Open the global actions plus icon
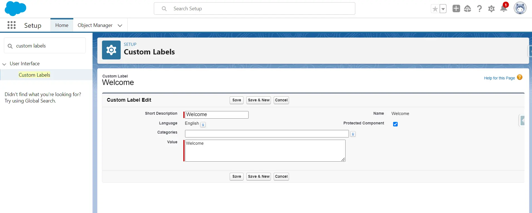 coord(456,9)
